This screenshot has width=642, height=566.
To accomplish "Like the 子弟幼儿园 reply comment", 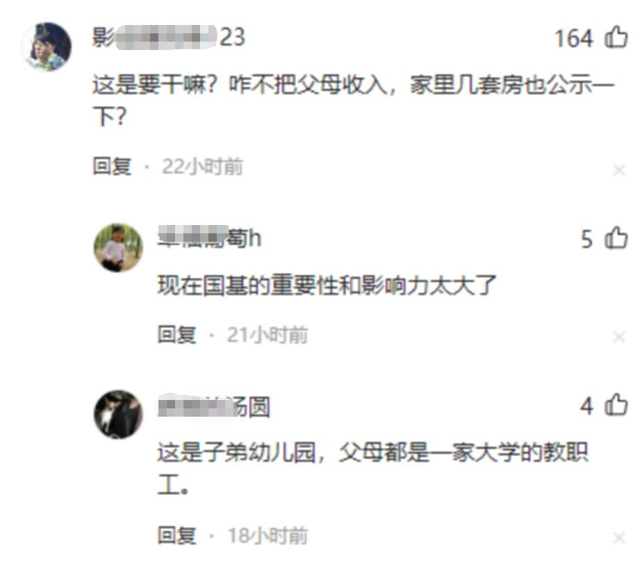I will [x=616, y=405].
